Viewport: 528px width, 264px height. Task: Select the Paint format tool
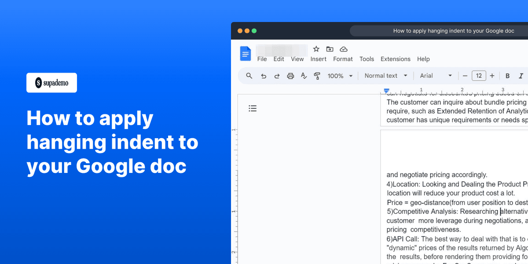(317, 75)
